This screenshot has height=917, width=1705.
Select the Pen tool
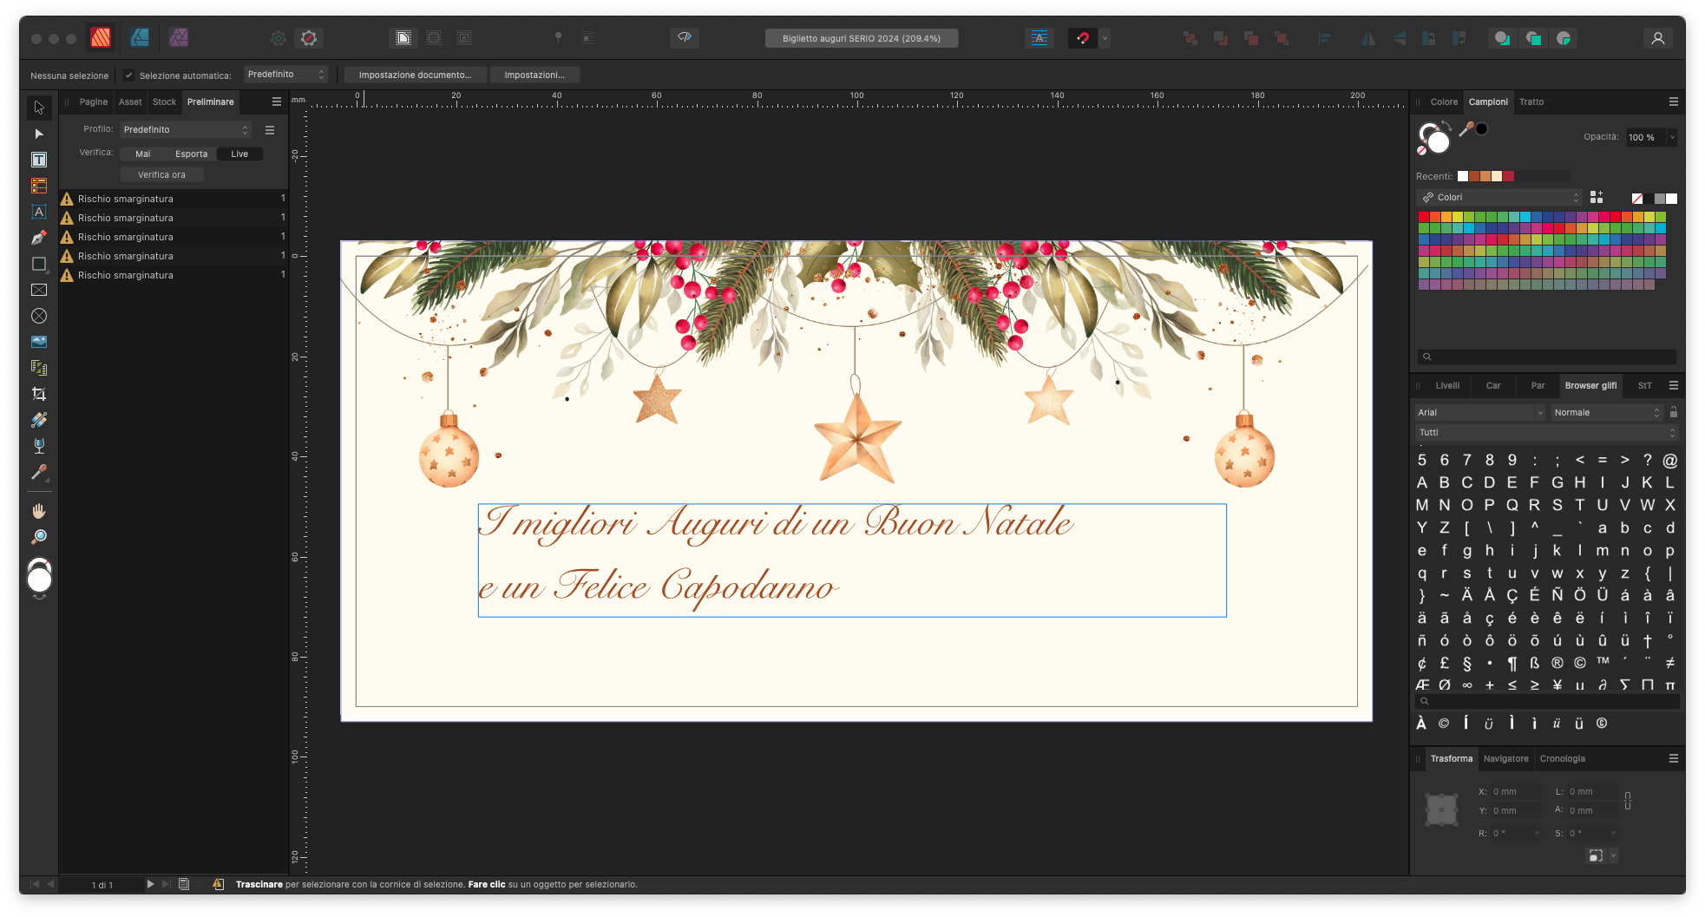tap(39, 238)
